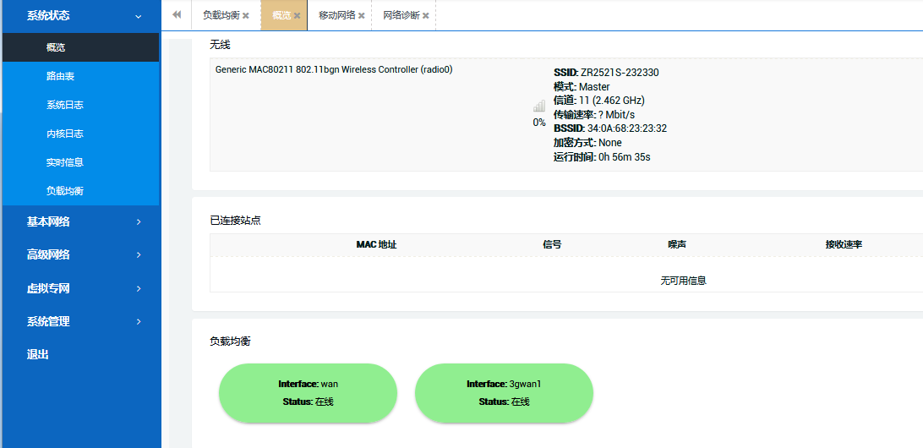Open 路由表 in the sidebar
The image size is (923, 448).
tap(61, 76)
